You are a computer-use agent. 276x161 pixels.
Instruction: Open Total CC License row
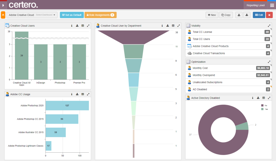229,32
